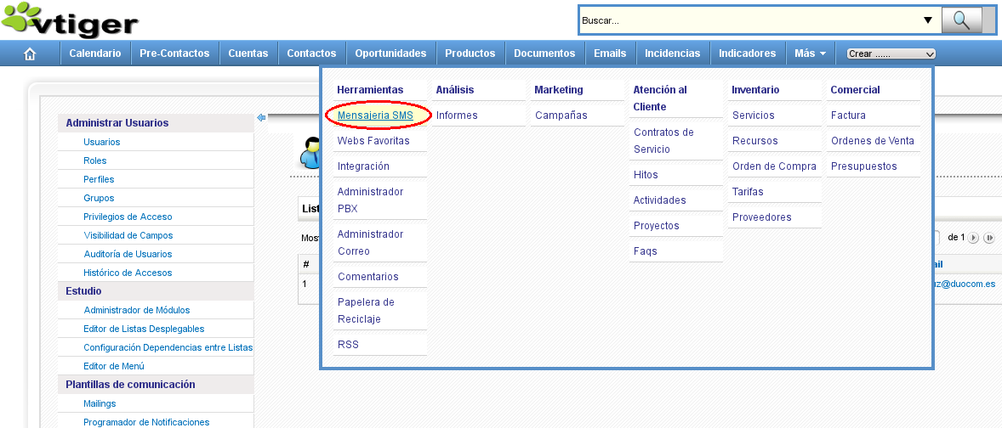Image resolution: width=1002 pixels, height=428 pixels.
Task: Open Administrador de Módulos link
Action: point(137,310)
